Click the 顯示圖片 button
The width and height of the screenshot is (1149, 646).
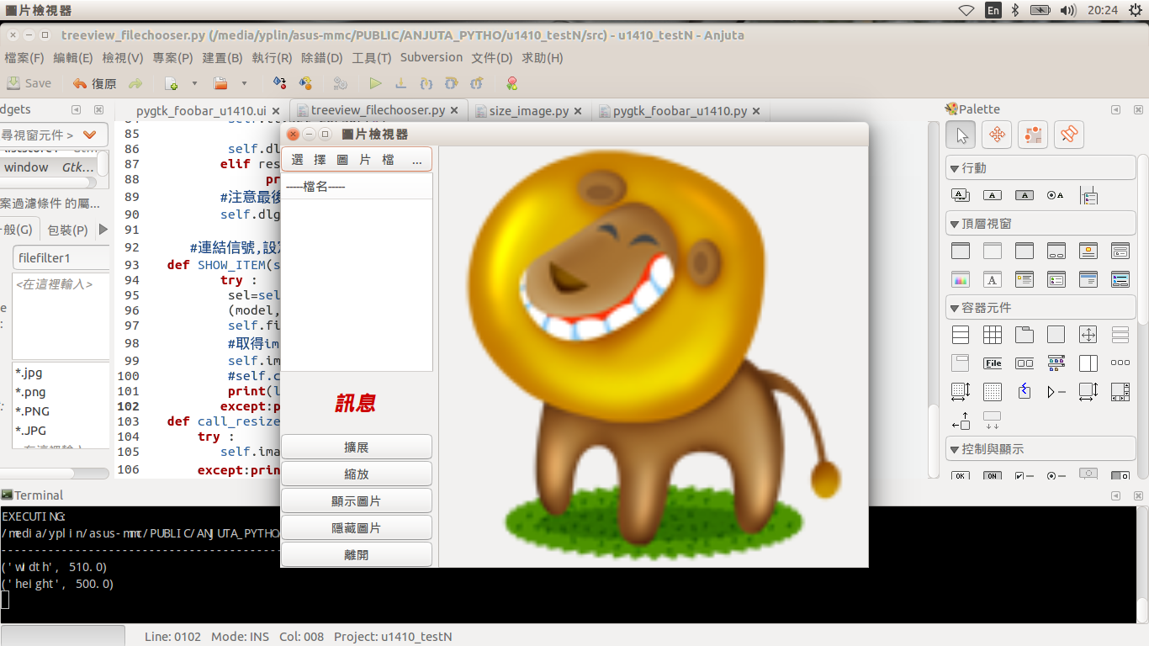coord(357,500)
